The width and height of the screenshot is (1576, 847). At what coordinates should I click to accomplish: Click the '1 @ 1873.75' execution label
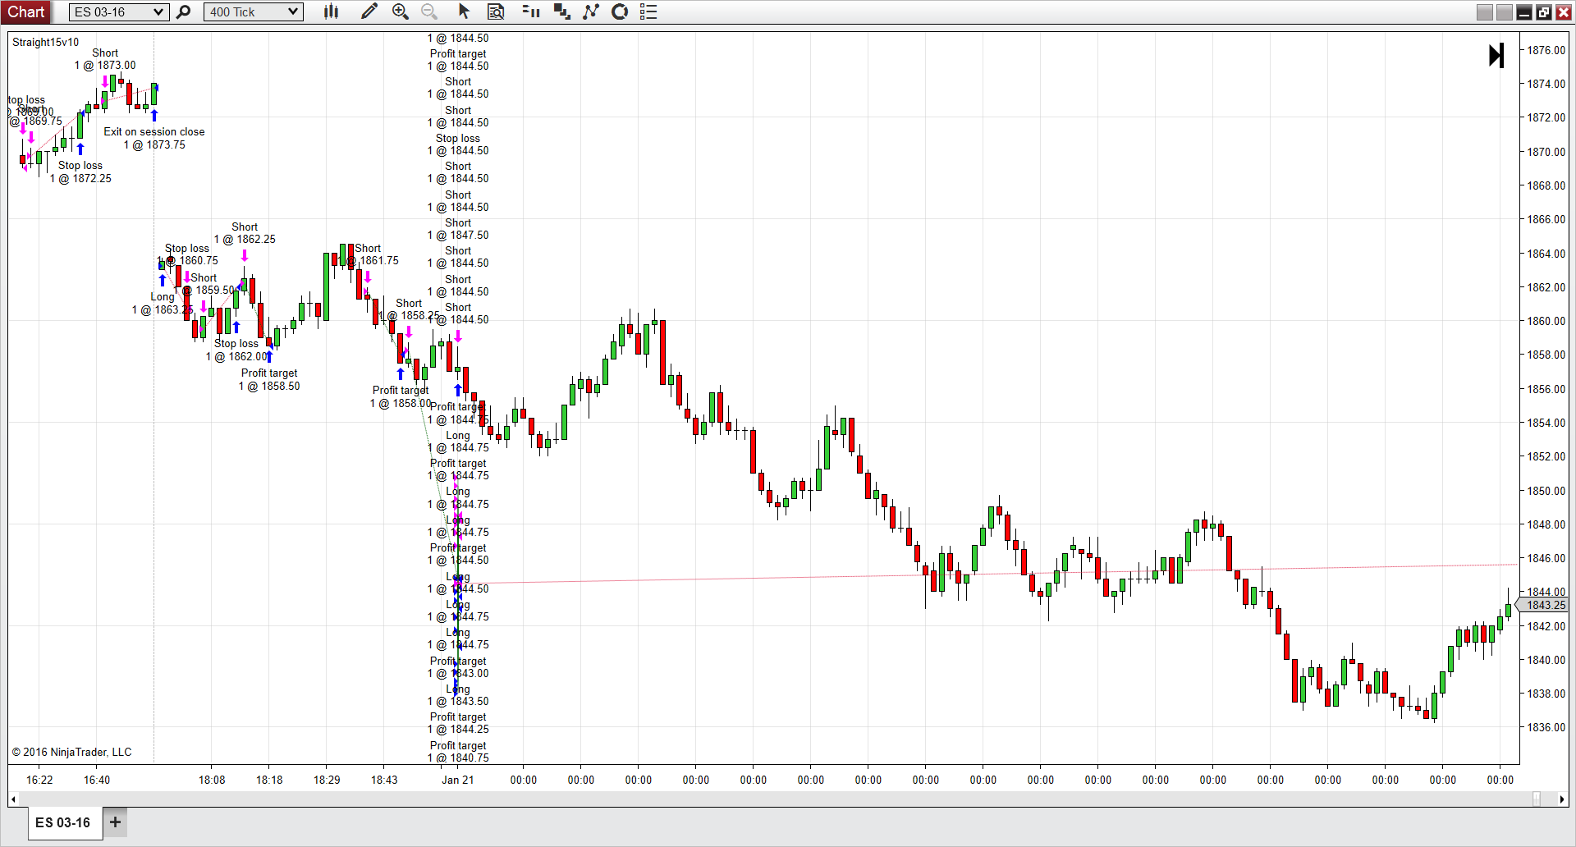click(x=154, y=144)
